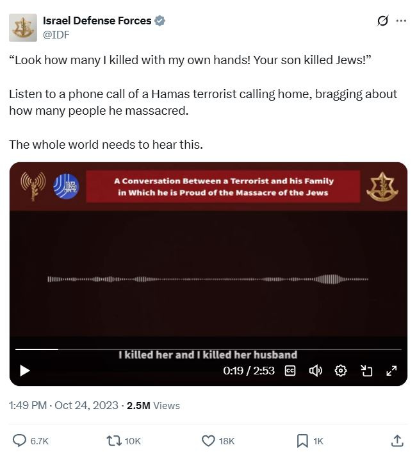
Task: Play the video with the play button
Action: (x=25, y=371)
